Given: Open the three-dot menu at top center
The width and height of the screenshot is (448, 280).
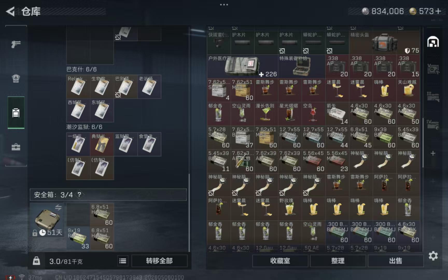Looking at the screenshot, I should [x=224, y=4].
